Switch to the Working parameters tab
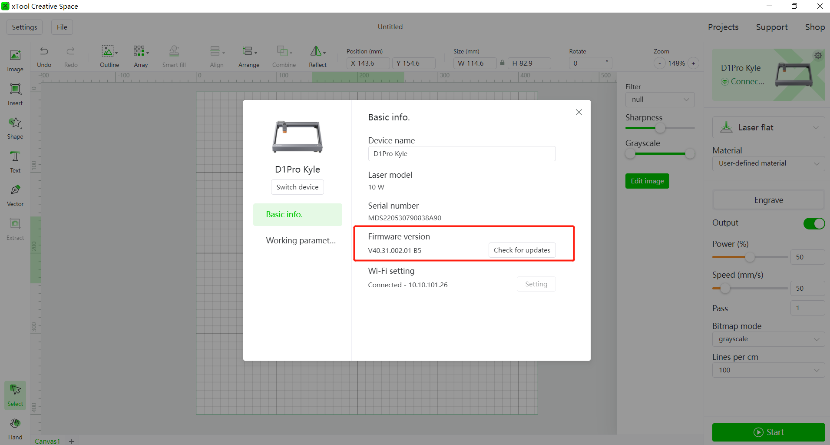Viewport: 830px width, 445px height. coord(301,240)
